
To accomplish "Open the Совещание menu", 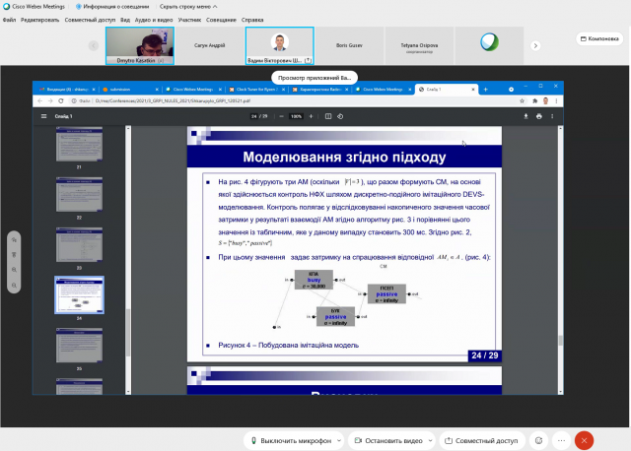I will [x=221, y=20].
